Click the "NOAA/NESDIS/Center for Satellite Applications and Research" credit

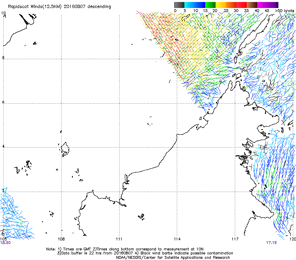[173, 258]
